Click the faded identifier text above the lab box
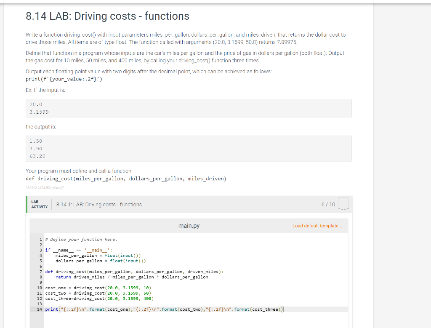The height and width of the screenshot is (328, 431). point(43,189)
